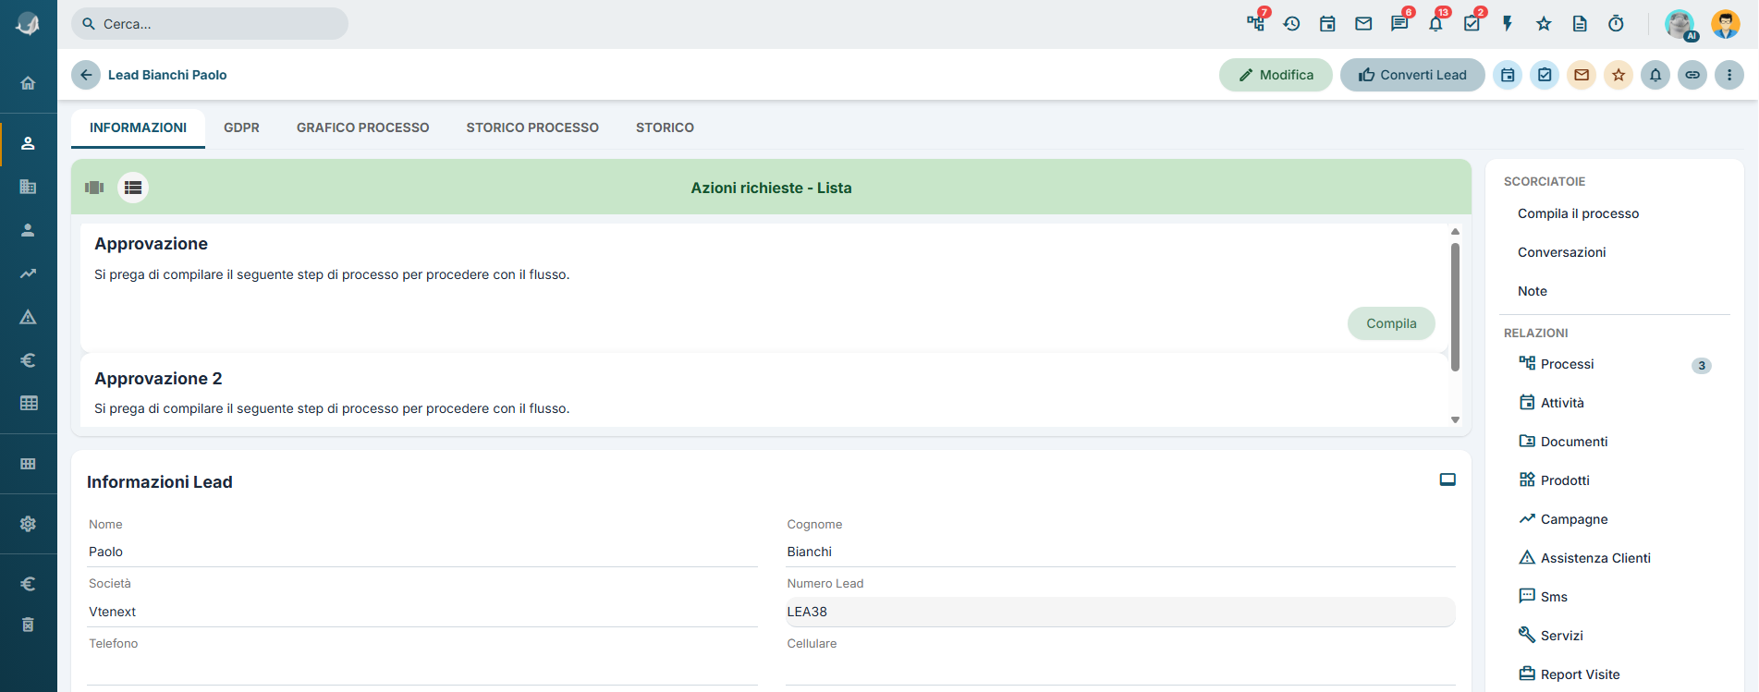Open the recent history clock icon

(1291, 24)
